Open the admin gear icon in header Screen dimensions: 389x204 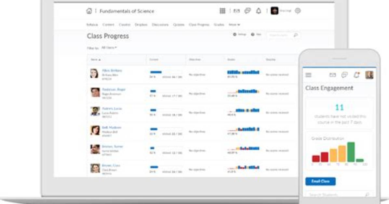(298, 11)
